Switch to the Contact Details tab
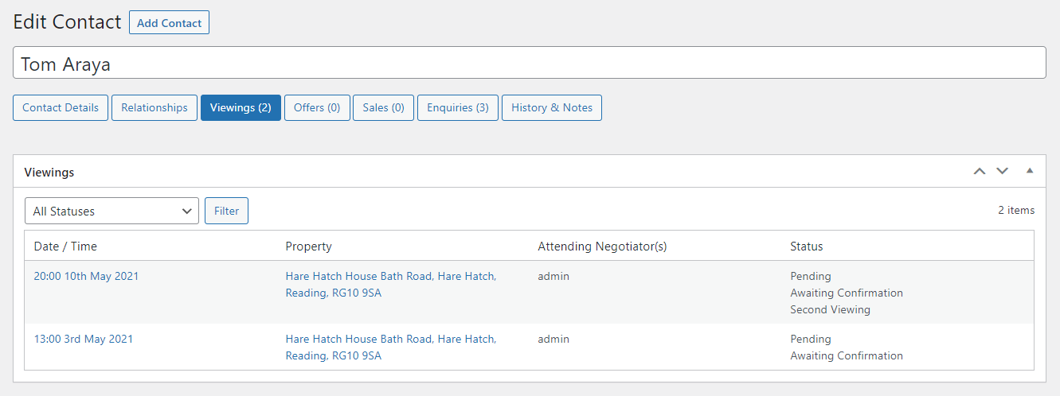Image resolution: width=1060 pixels, height=396 pixels. 61,107
